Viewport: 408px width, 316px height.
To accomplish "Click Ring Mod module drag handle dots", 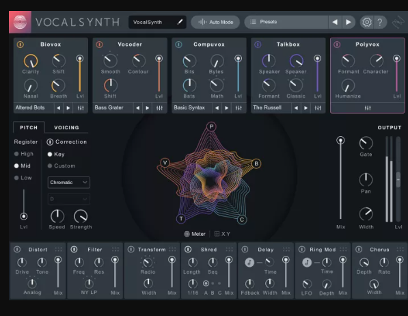I will point(344,249).
